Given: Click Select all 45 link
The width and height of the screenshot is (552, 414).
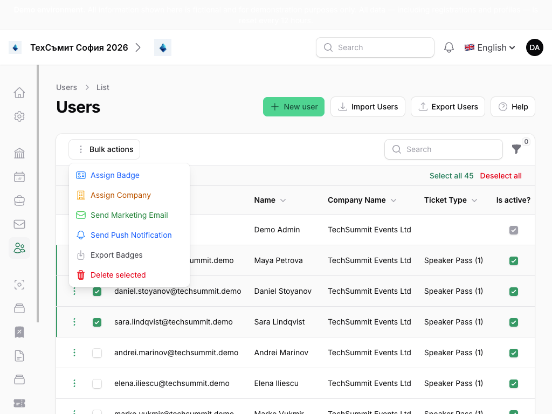Looking at the screenshot, I should [x=451, y=176].
